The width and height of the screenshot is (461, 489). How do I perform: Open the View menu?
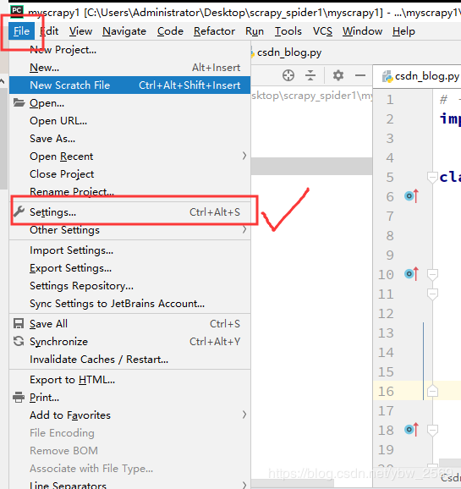[80, 30]
